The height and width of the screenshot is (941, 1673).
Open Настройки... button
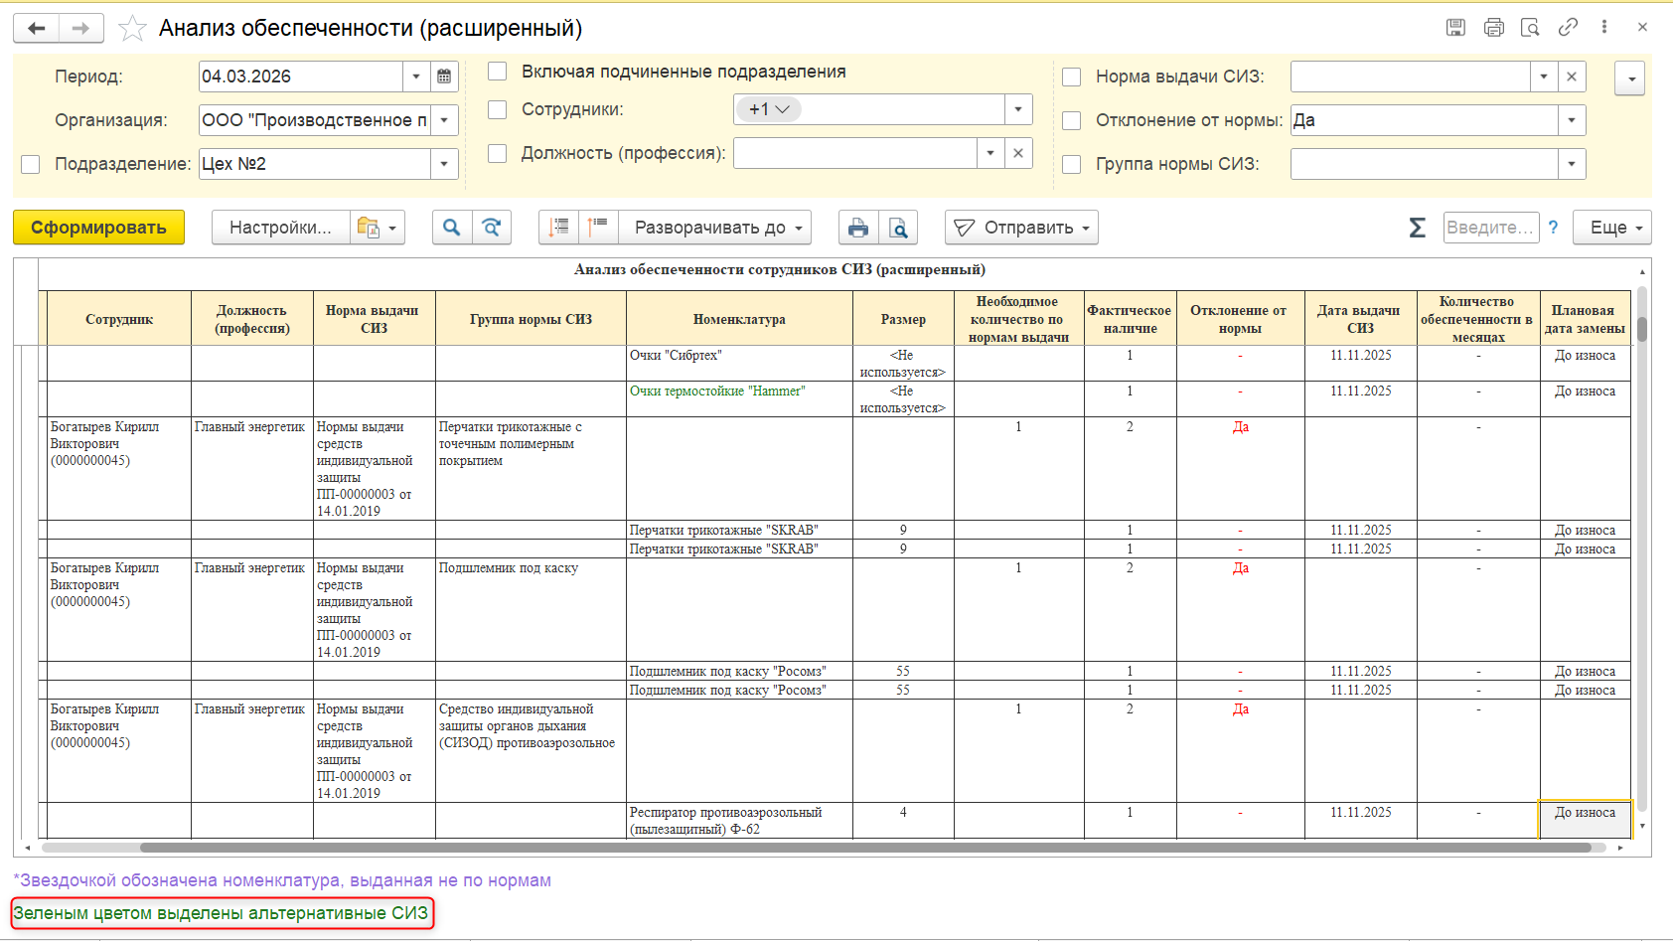point(281,228)
